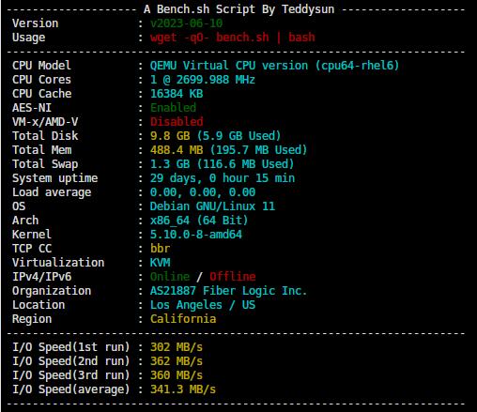Click the 'A Bench.sh Script By Teddysun' header
Image resolution: width=477 pixels, height=412 pixels.
click(x=239, y=9)
